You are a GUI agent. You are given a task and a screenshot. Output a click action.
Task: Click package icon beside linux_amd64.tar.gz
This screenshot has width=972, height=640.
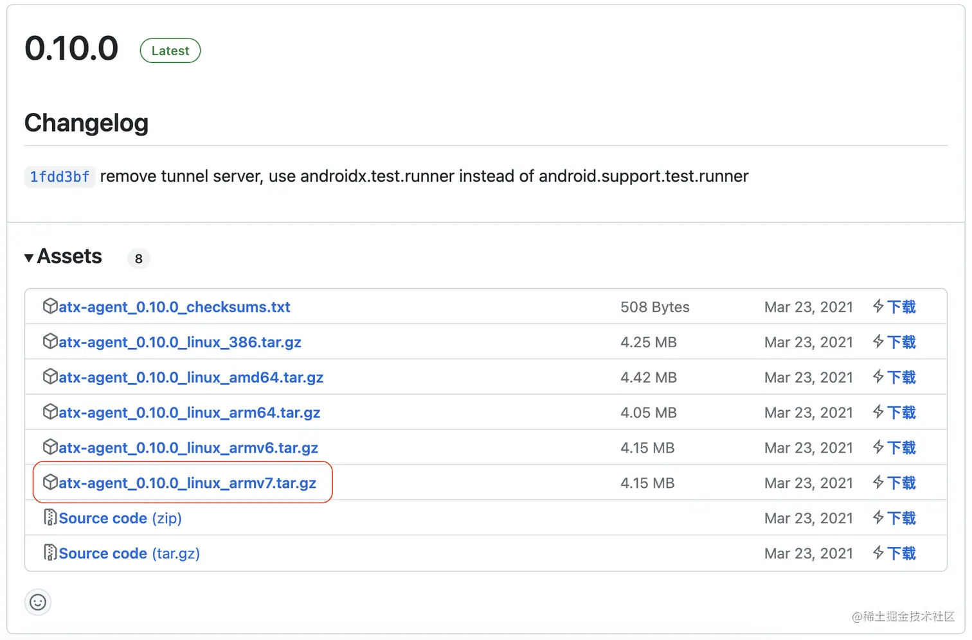pyautogui.click(x=50, y=377)
